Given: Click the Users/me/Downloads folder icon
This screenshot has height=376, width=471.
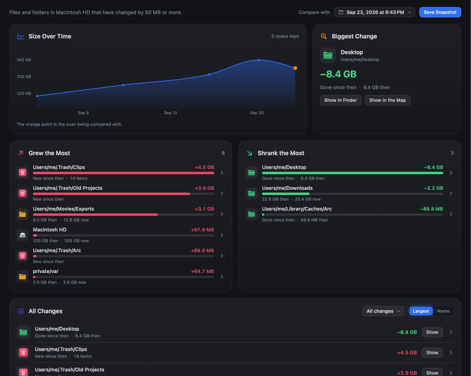Looking at the screenshot, I should pyautogui.click(x=252, y=193).
